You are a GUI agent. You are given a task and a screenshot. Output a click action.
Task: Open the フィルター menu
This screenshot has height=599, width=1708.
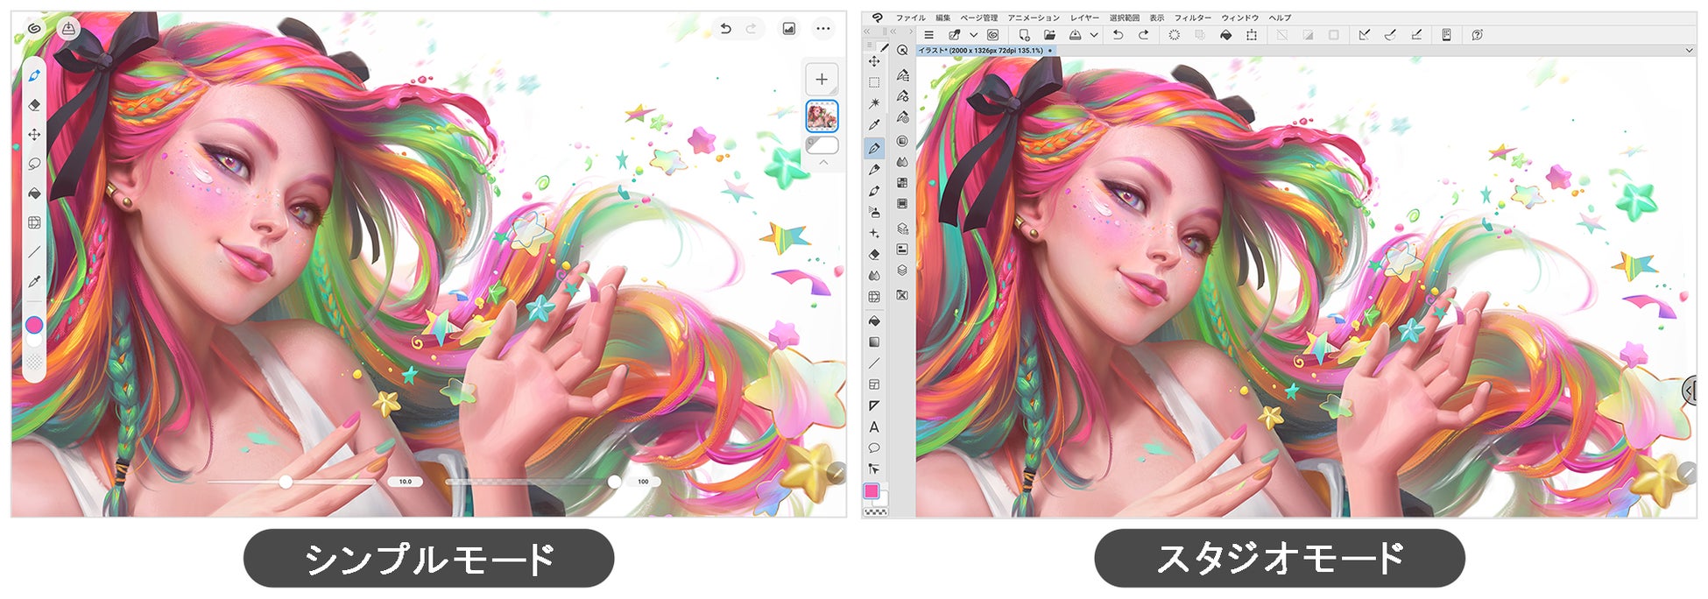(1193, 18)
